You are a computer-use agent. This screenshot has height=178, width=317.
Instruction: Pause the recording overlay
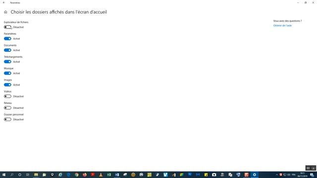pyautogui.click(x=308, y=168)
